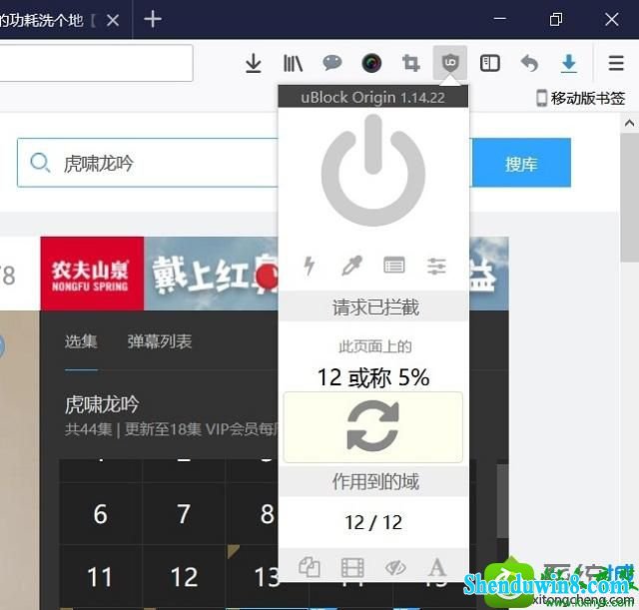Image resolution: width=639 pixels, height=610 pixels.
Task: Click the 作用到的域 header
Action: [373, 481]
